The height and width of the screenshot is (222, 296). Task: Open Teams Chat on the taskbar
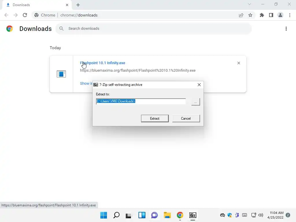point(154,215)
